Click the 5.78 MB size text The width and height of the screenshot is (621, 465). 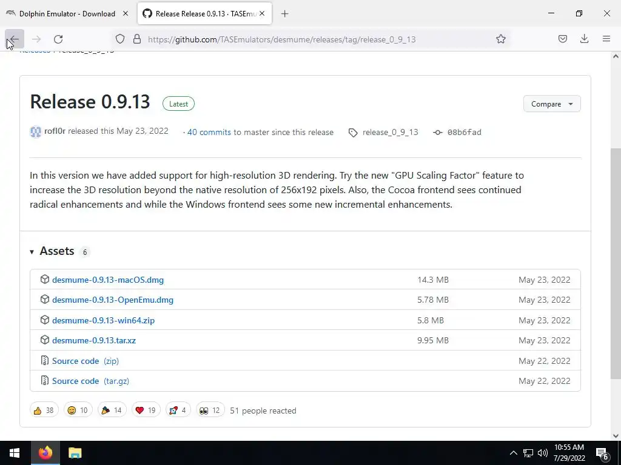433,300
